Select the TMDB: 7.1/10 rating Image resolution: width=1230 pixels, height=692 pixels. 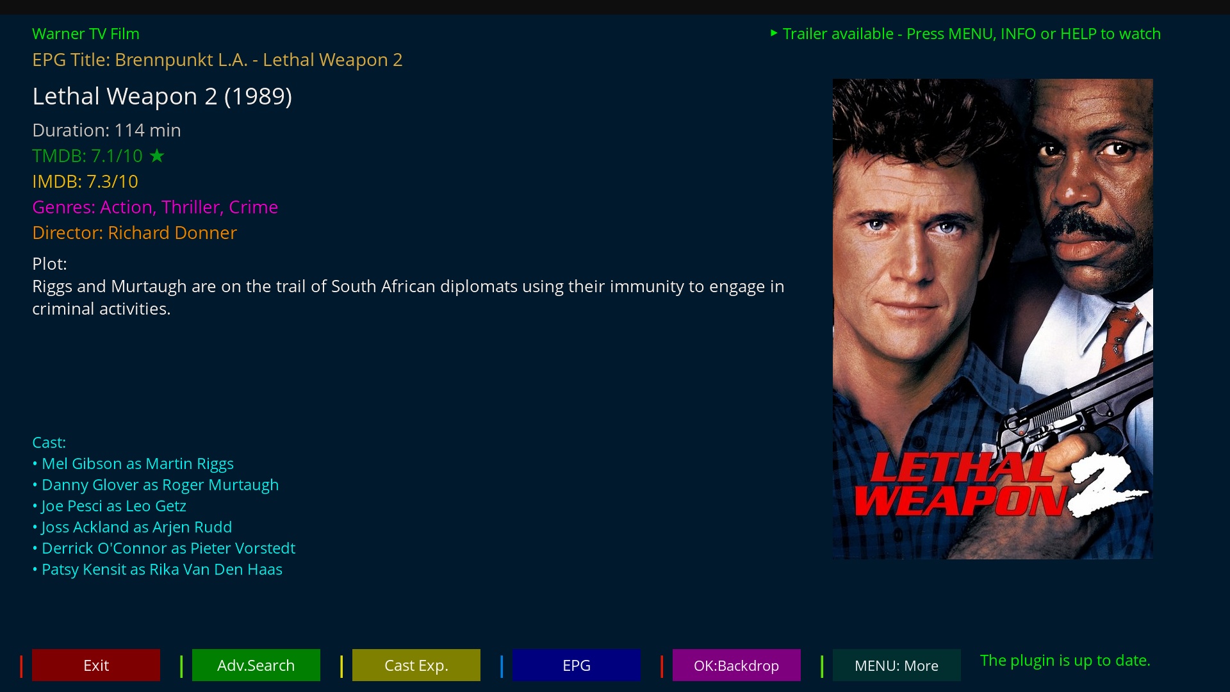tap(88, 156)
